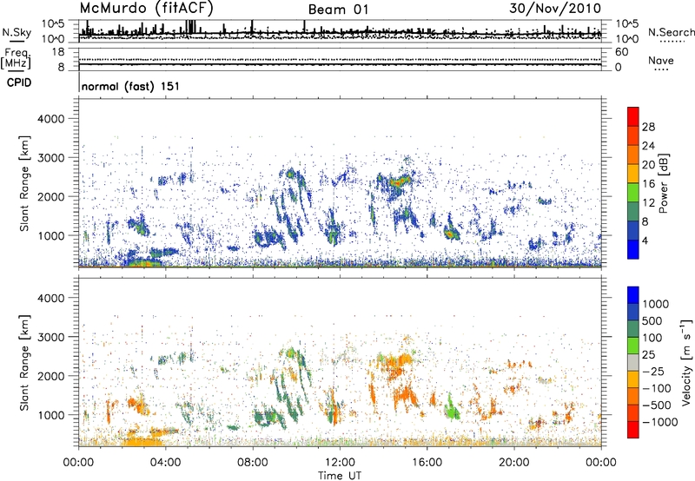Click the red bottom segment of velocity color bar
This screenshot has width=695, height=481.
[x=633, y=430]
